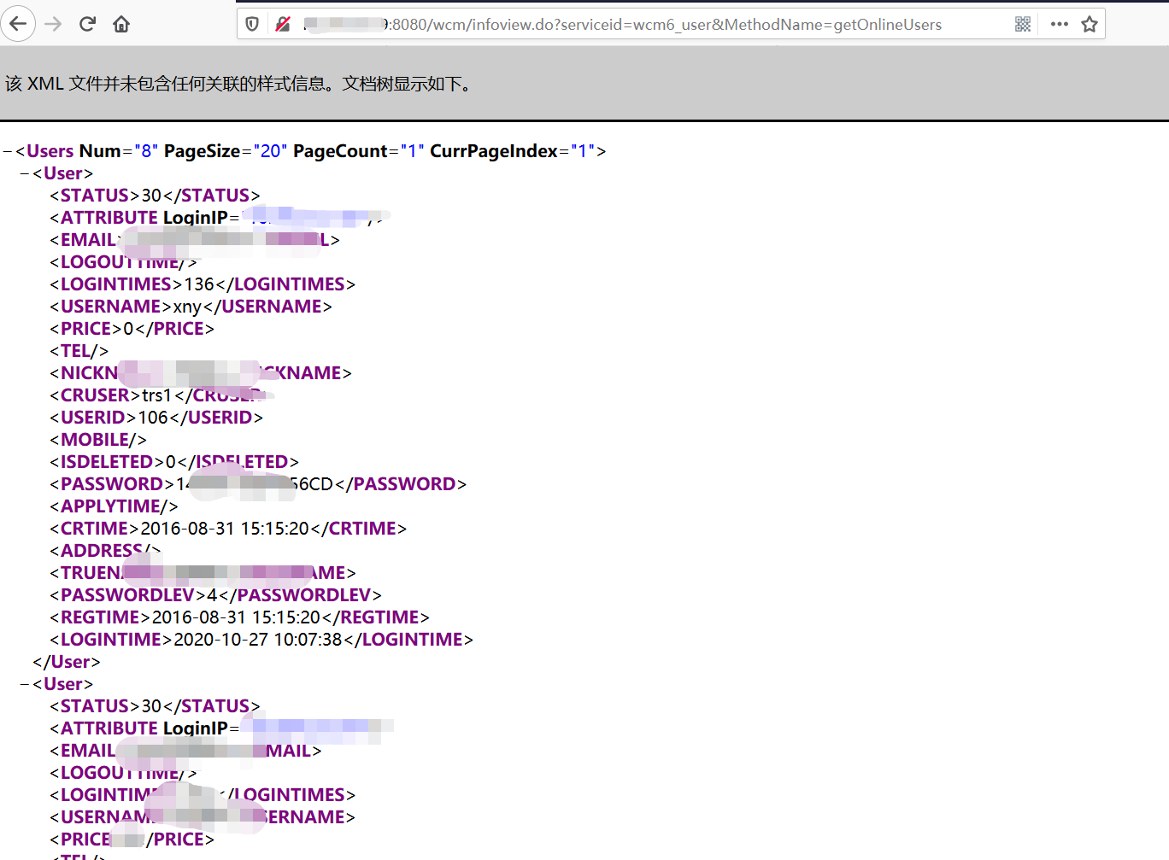This screenshot has width=1169, height=860.
Task: Click the PASSWORDLEV 4 line
Action: [x=215, y=595]
